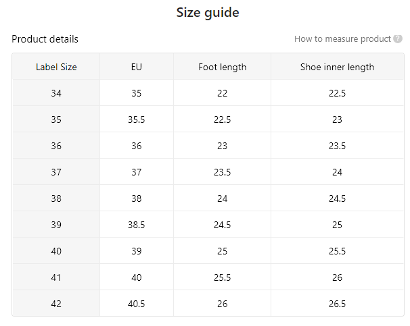Click EU value 40.5 cell
410x326 pixels.
click(137, 304)
